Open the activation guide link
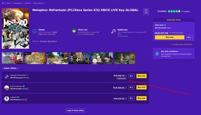 pos(88,34)
